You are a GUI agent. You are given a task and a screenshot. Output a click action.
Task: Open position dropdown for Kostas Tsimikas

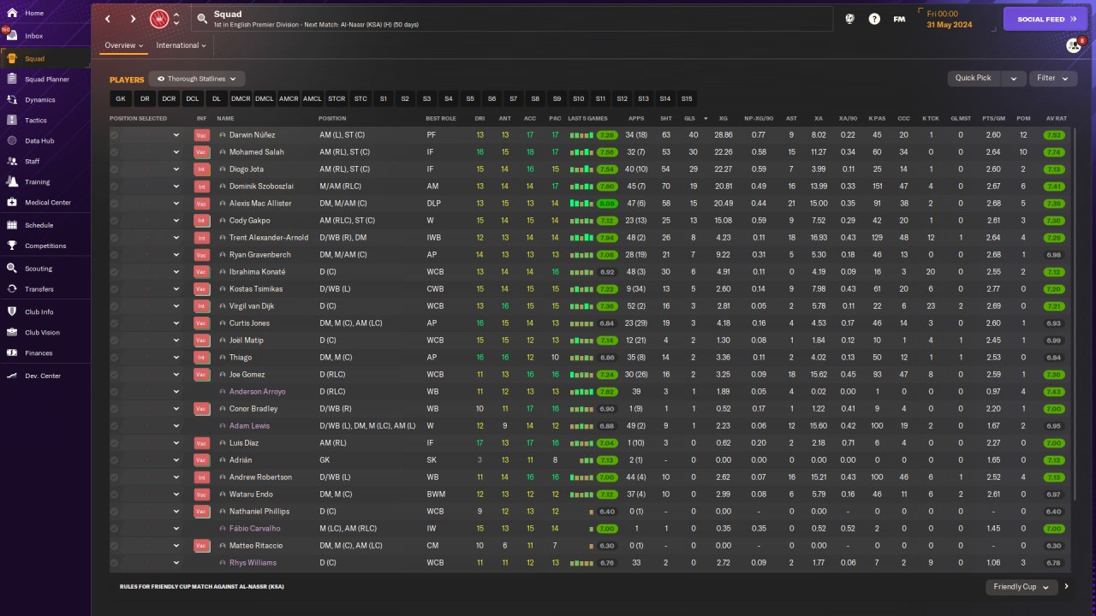click(176, 289)
